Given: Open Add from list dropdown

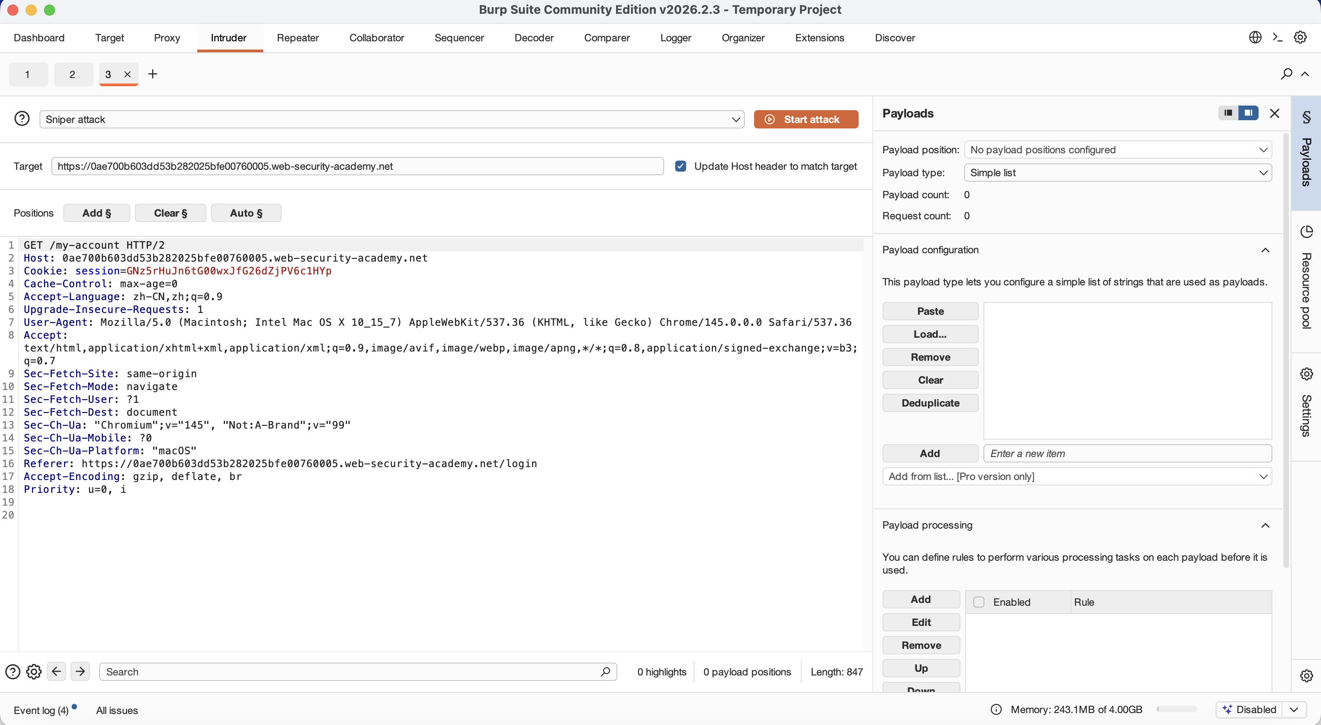Looking at the screenshot, I should [1077, 476].
